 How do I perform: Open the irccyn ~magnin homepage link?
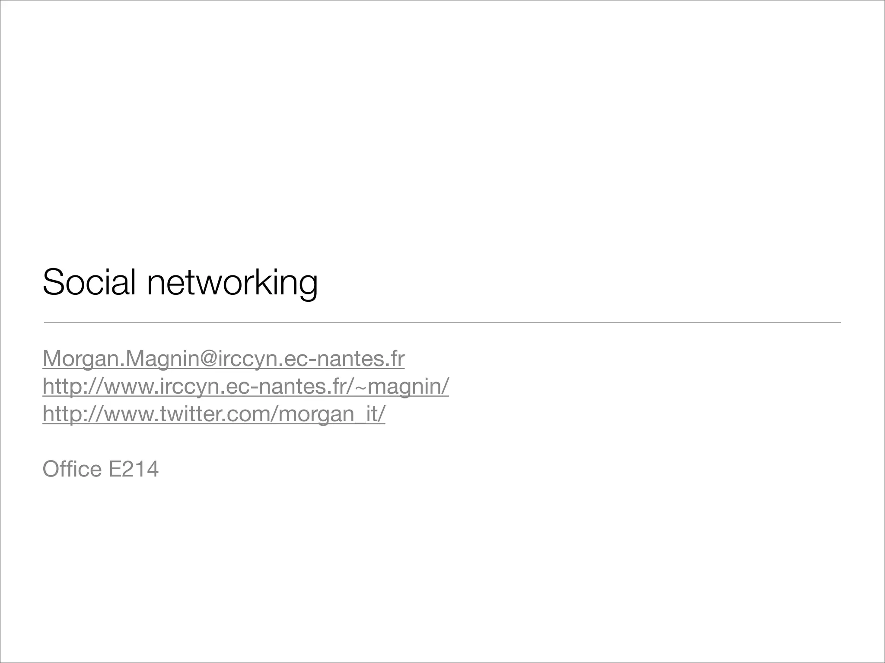(x=246, y=386)
